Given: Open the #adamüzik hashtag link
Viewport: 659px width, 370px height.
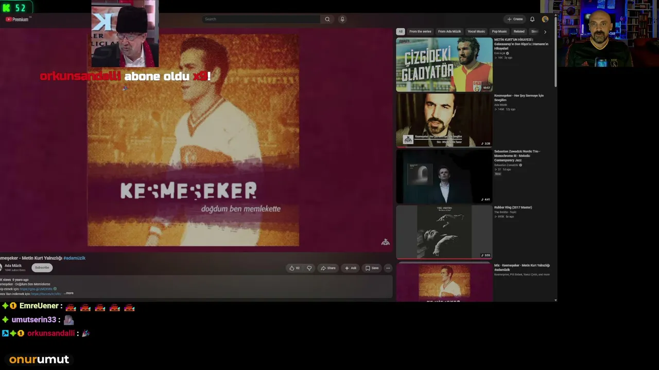Looking at the screenshot, I should pos(74,258).
